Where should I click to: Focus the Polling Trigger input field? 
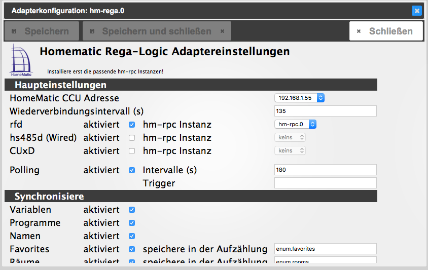pos(325,183)
